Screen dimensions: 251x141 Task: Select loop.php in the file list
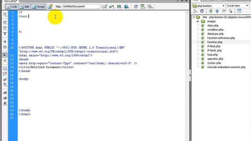213,54
